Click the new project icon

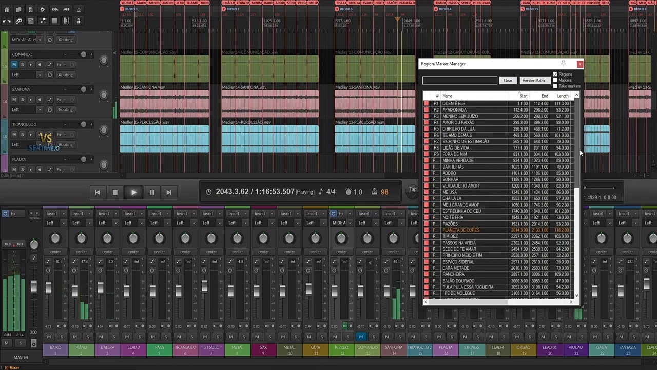click(7, 9)
